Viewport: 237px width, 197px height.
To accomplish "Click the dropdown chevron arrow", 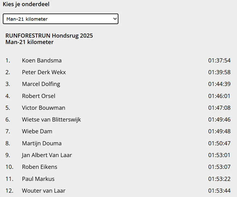I will [115, 19].
